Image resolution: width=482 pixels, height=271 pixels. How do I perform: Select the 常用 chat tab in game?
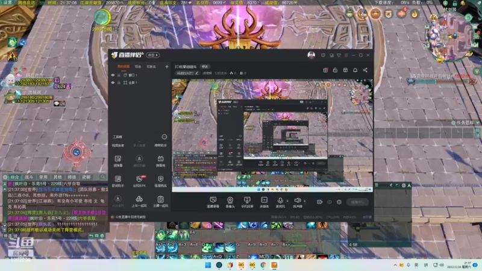pos(43,177)
